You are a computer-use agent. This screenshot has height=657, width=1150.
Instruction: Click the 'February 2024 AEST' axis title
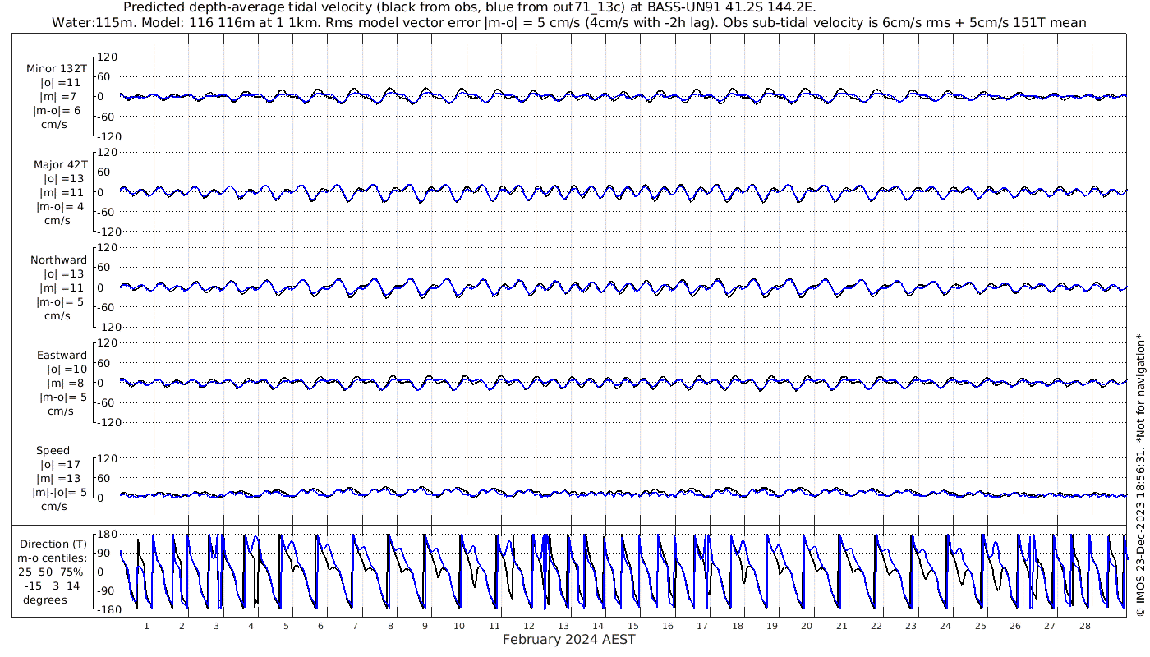coord(568,640)
